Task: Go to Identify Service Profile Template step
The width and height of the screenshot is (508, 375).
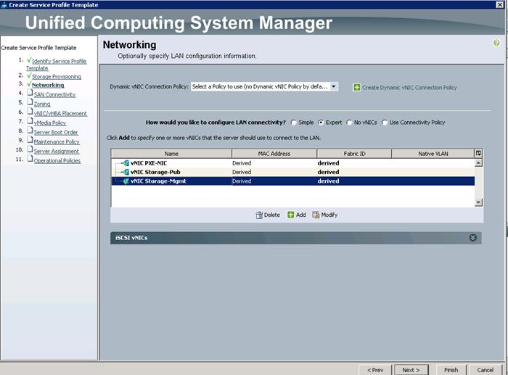Action: pos(56,65)
